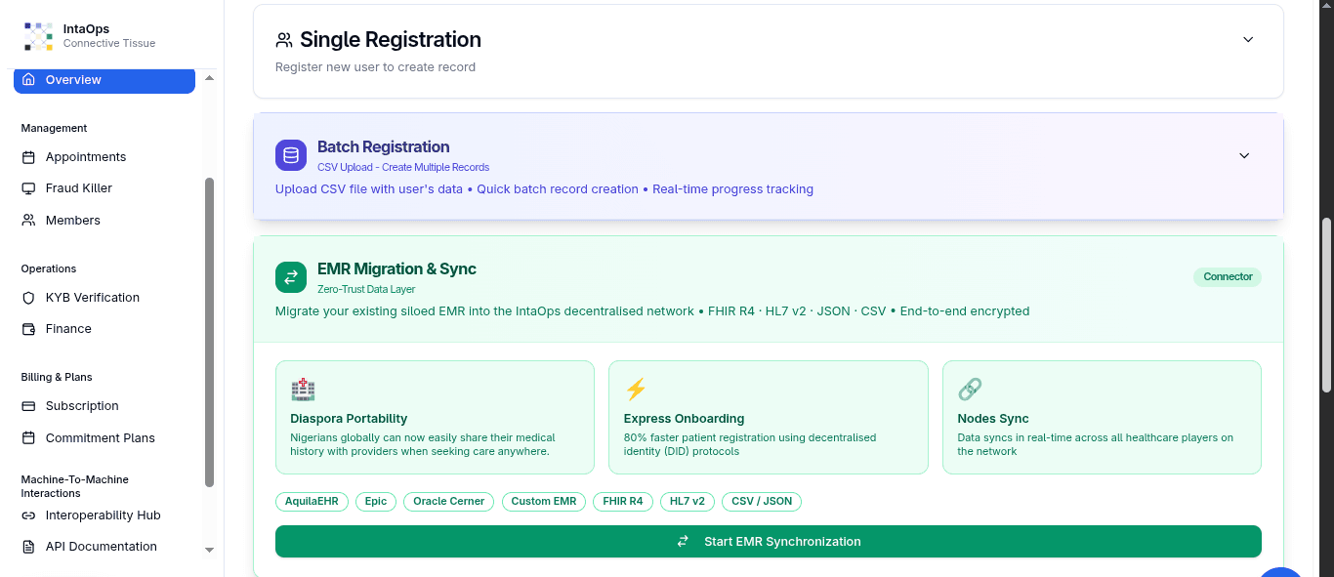This screenshot has width=1334, height=577.
Task: Click the EMR Migration swap arrows icon
Action: click(x=290, y=277)
